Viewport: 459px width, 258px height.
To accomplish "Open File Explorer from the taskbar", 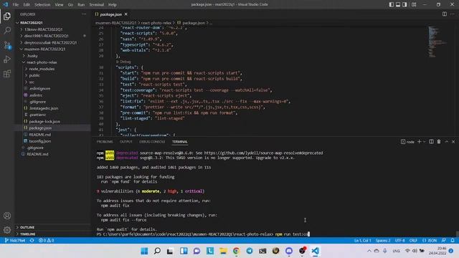I will [x=223, y=251].
